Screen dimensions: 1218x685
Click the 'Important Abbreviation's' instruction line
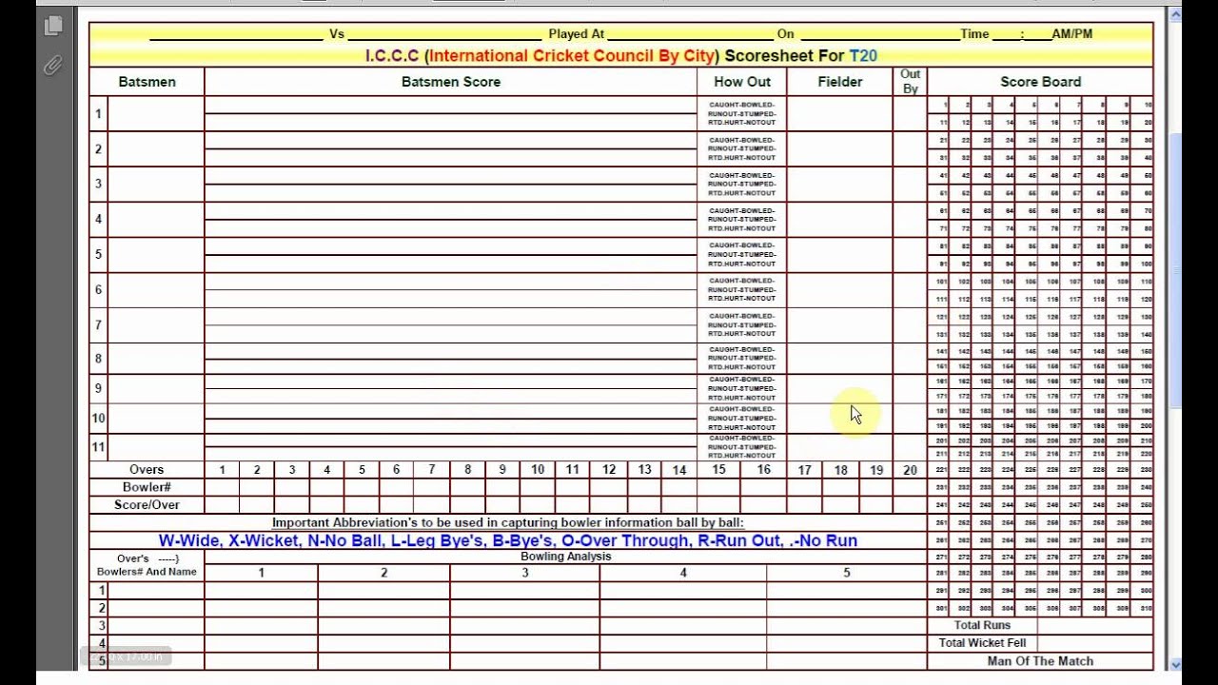pyautogui.click(x=507, y=523)
